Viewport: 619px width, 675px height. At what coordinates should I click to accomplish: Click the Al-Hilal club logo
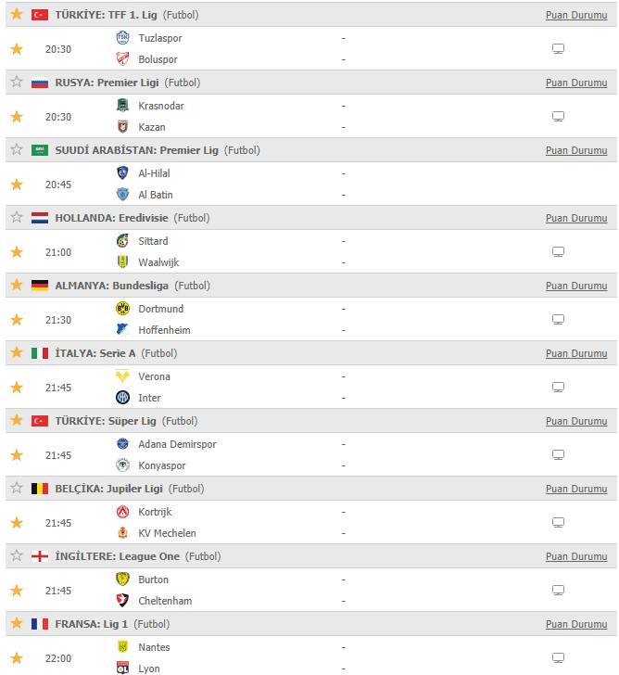[122, 172]
